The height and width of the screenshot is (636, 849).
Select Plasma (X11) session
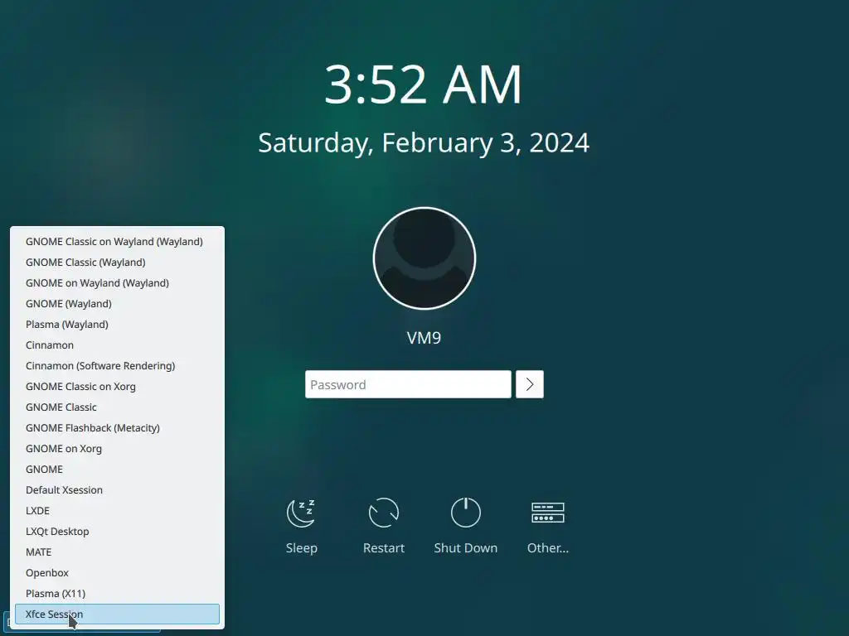(117, 594)
